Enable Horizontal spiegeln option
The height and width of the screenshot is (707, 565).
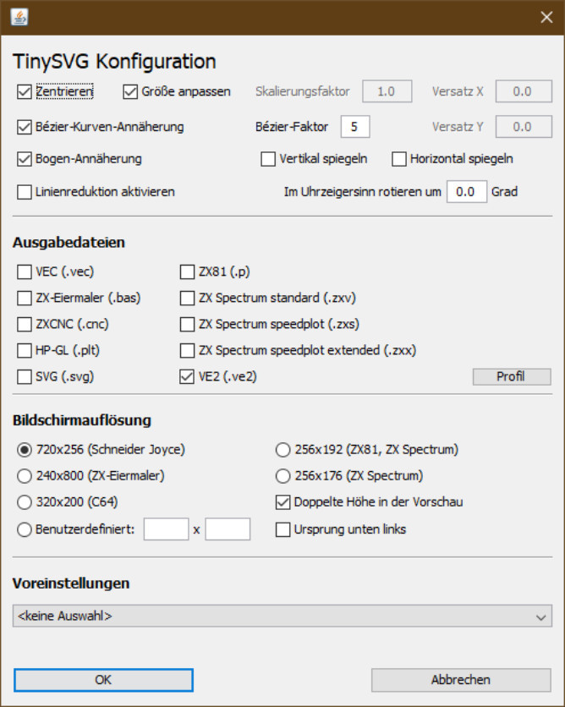(399, 159)
